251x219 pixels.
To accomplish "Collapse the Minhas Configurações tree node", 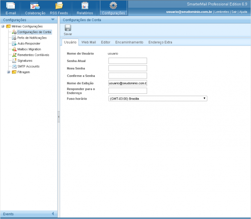I will [x=3, y=26].
